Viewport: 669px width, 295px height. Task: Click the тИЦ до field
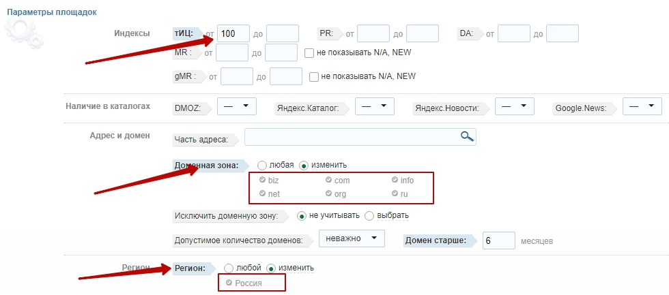tap(283, 33)
